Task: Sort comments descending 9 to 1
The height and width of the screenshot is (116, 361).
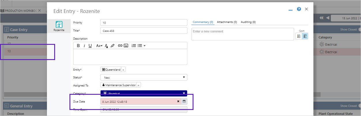Action: point(305,36)
